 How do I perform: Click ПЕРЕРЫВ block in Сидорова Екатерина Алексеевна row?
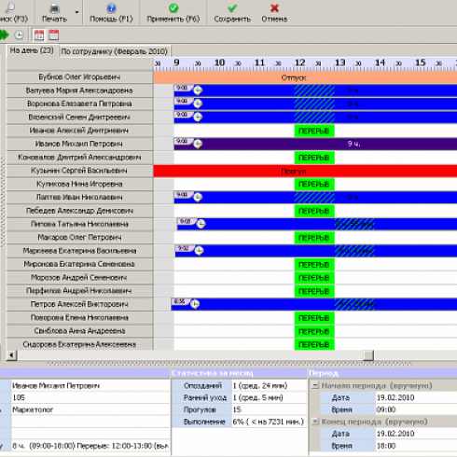click(x=314, y=344)
